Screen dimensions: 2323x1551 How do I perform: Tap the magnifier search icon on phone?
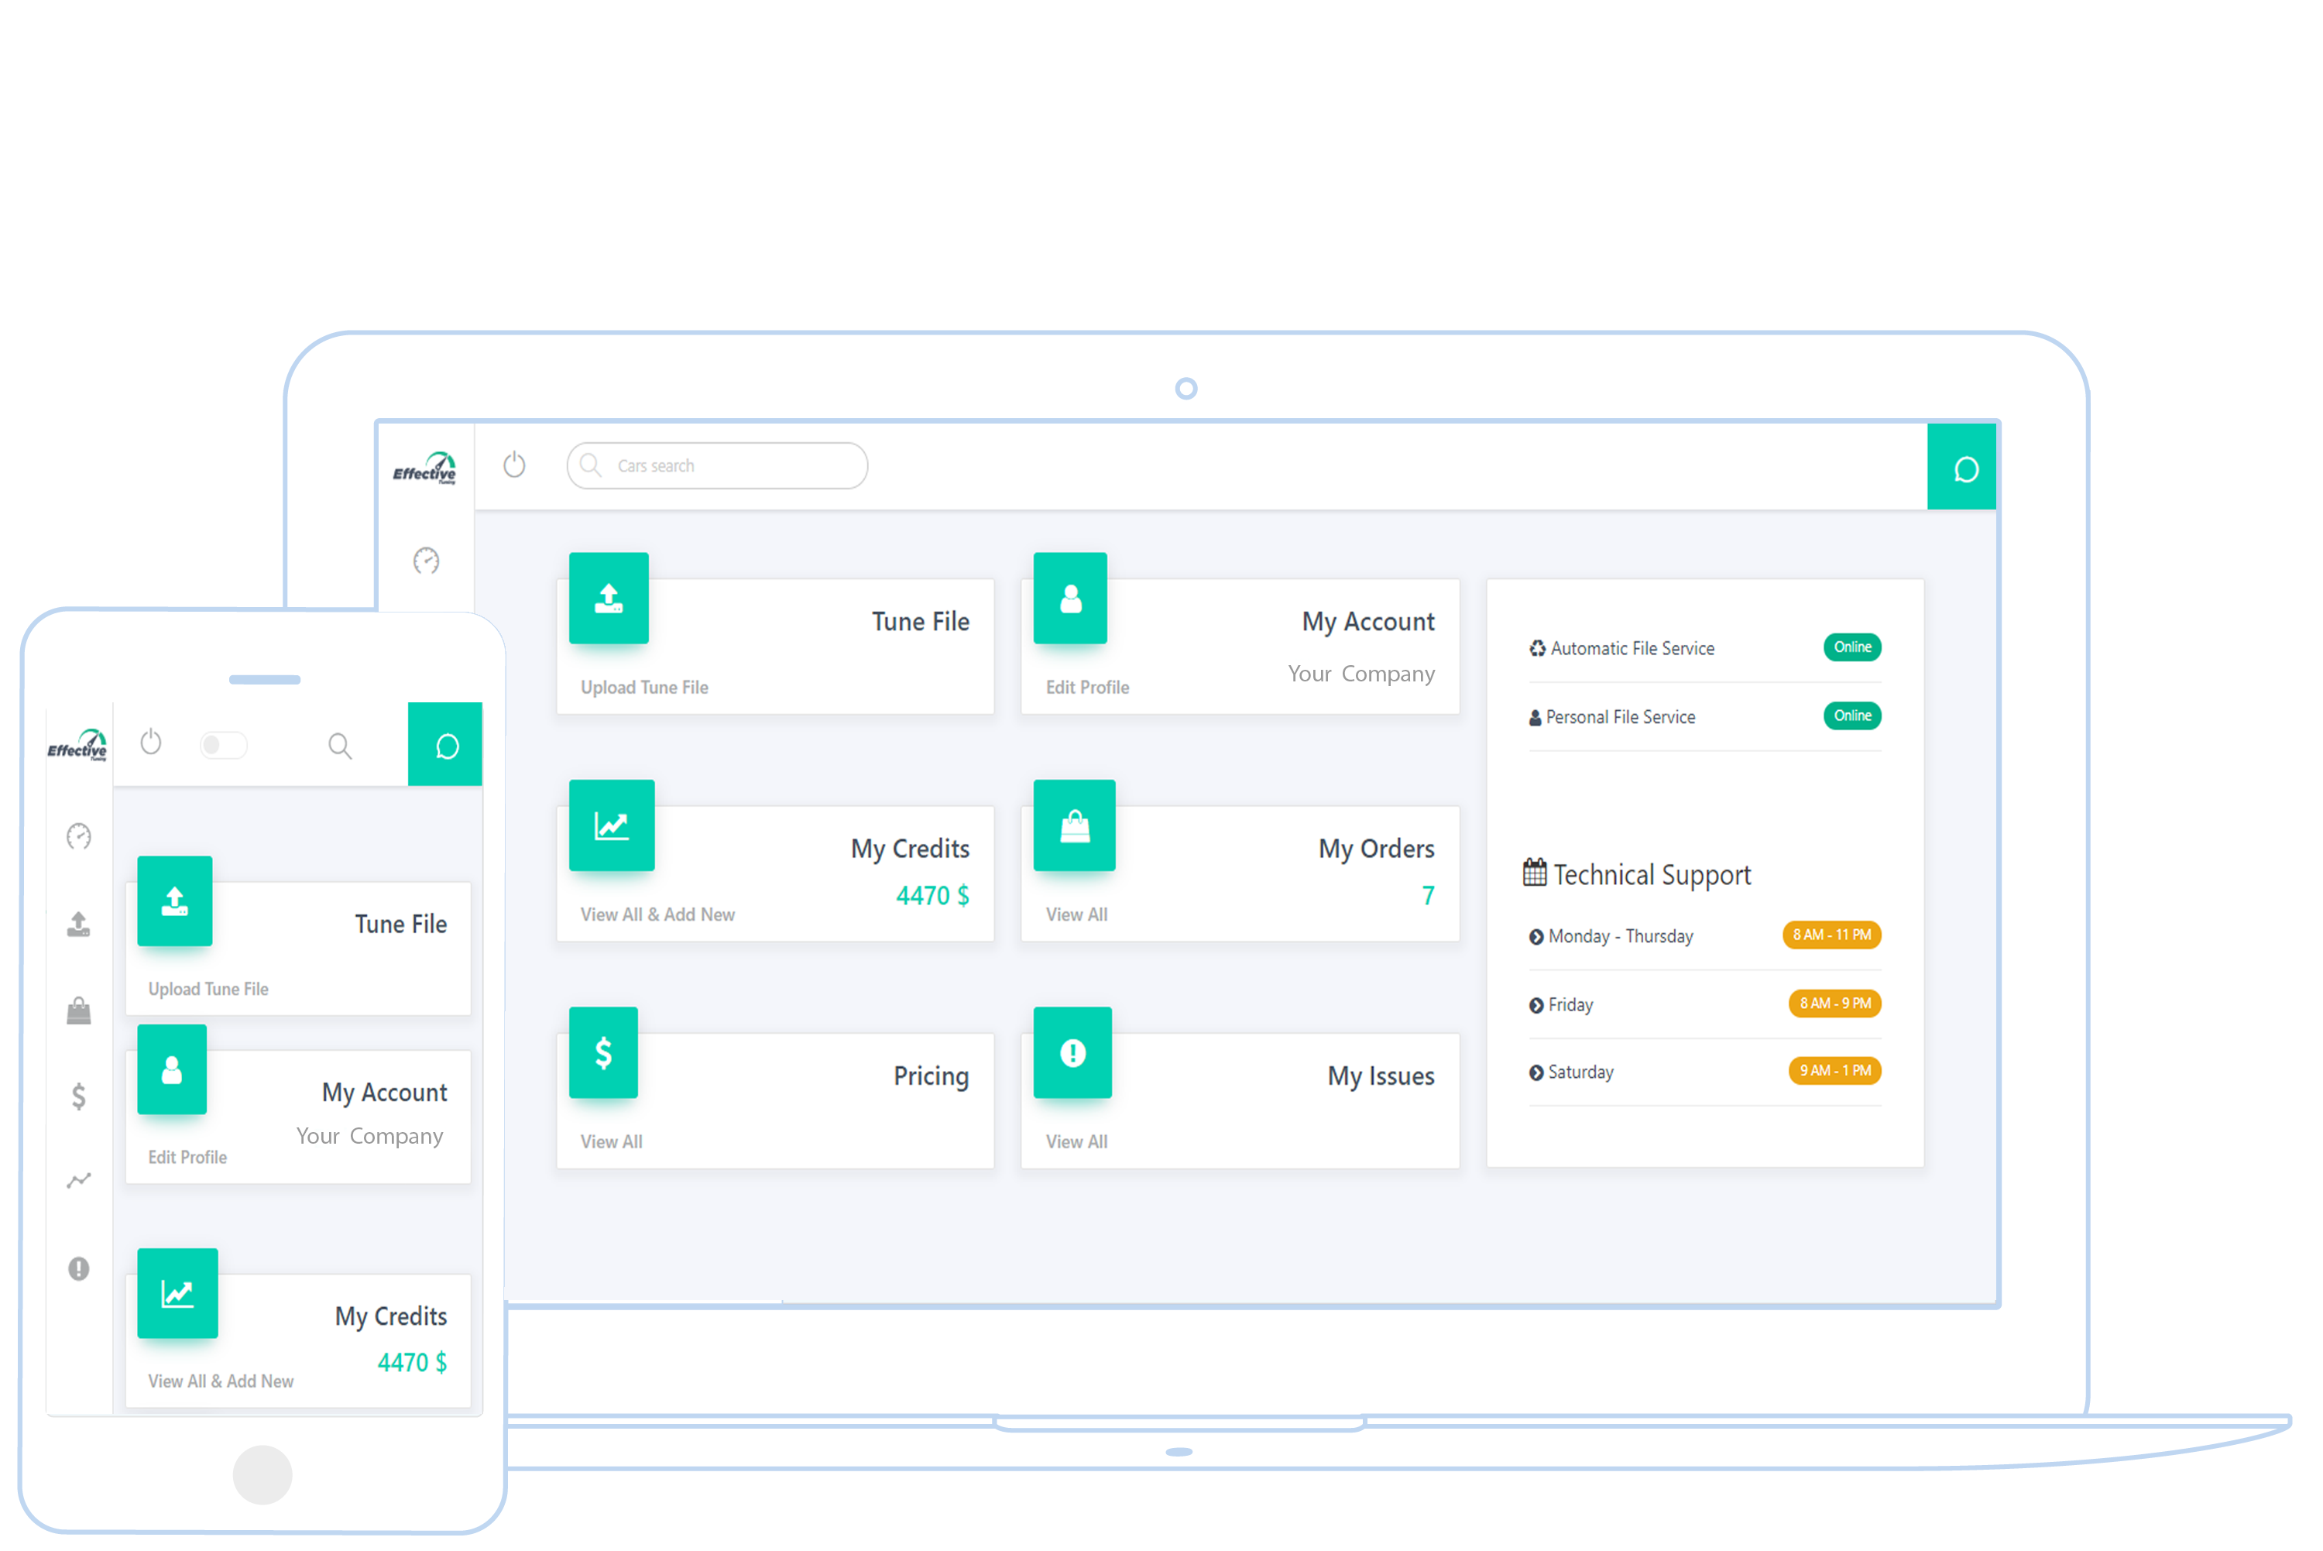[340, 746]
